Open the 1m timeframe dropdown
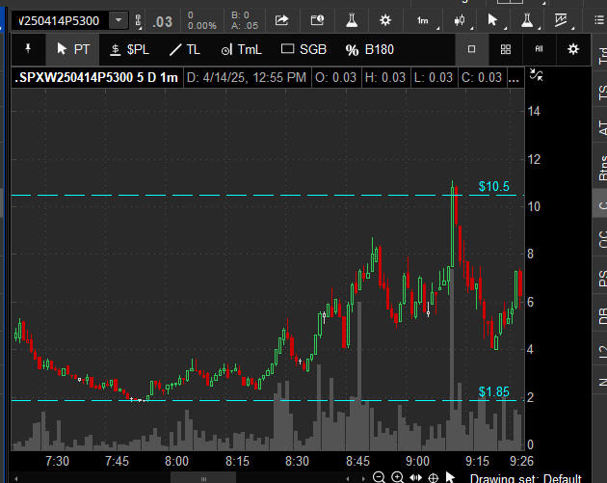 [x=424, y=20]
